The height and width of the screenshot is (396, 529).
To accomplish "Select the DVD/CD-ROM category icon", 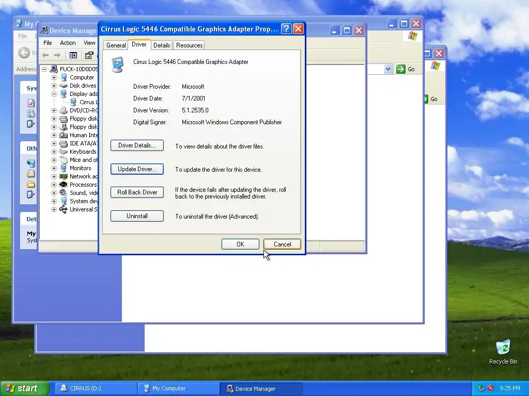I will pyautogui.click(x=64, y=110).
